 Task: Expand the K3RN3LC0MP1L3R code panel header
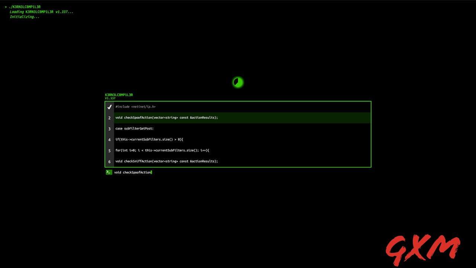[x=119, y=95]
